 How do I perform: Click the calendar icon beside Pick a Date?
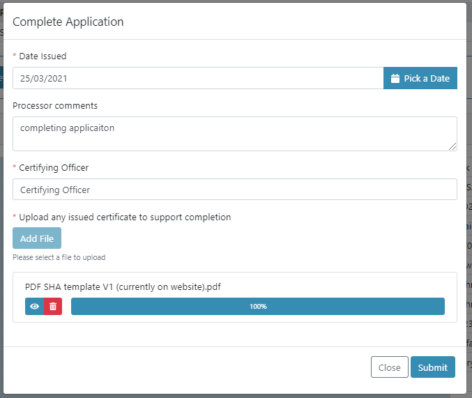pyautogui.click(x=395, y=79)
